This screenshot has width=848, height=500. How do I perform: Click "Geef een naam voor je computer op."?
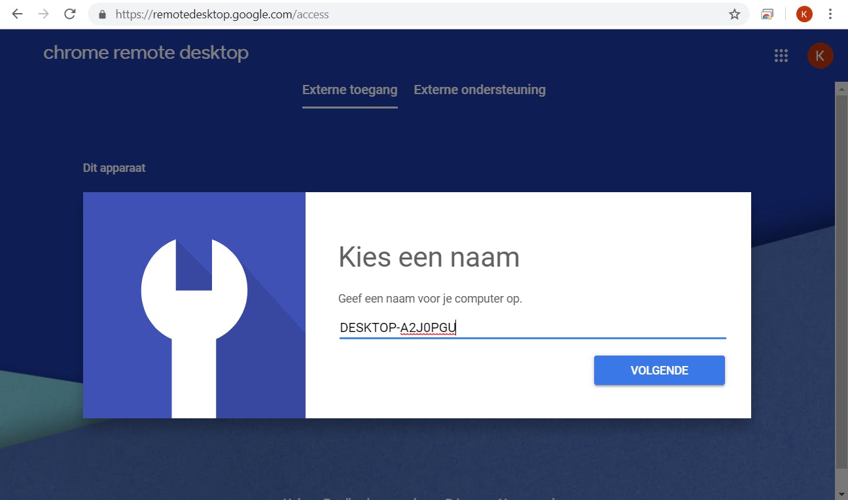click(x=430, y=299)
